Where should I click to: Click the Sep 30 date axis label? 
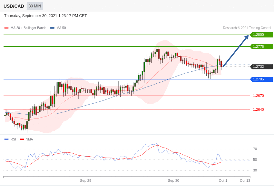(173, 181)
